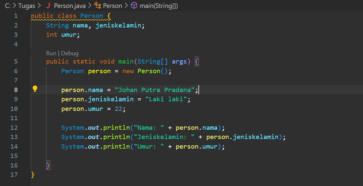Click line number 5 in the gutter

tap(16, 62)
